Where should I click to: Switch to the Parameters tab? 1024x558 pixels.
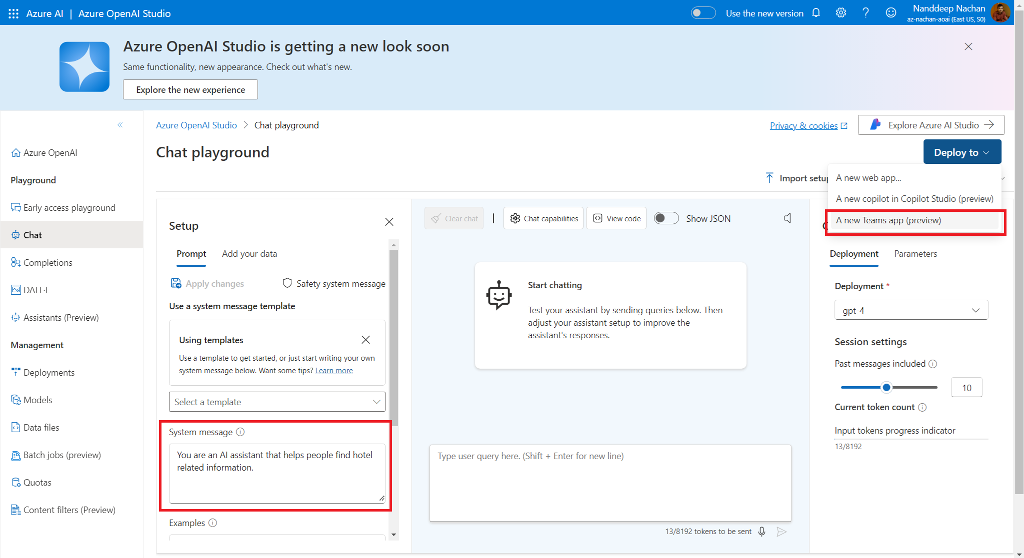pyautogui.click(x=915, y=254)
